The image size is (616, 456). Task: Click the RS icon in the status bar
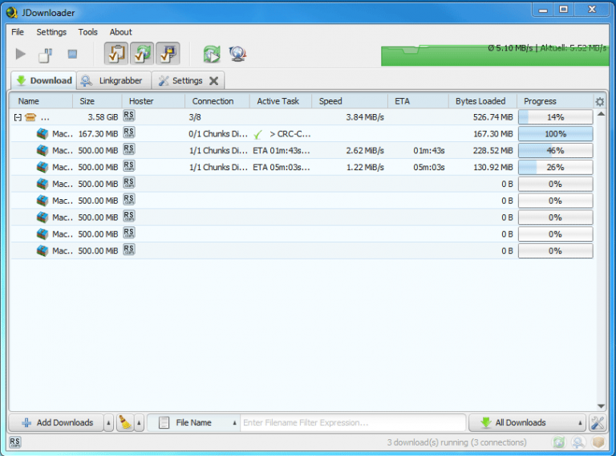tap(15, 442)
